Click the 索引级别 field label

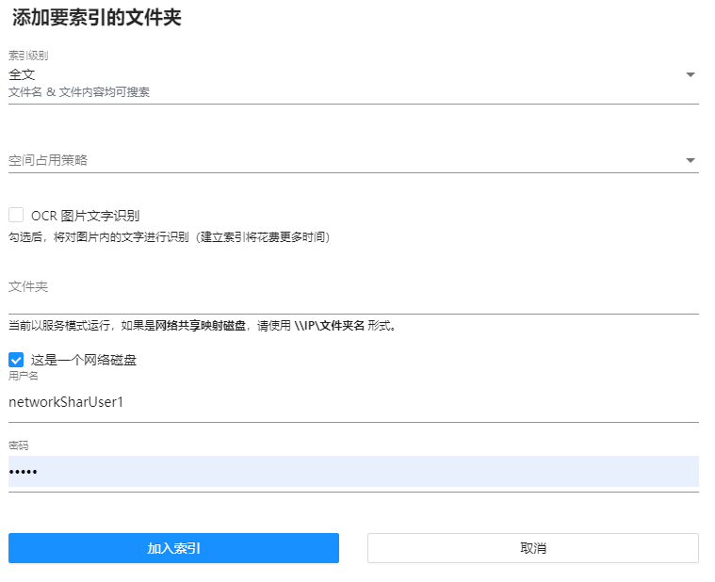[28, 56]
